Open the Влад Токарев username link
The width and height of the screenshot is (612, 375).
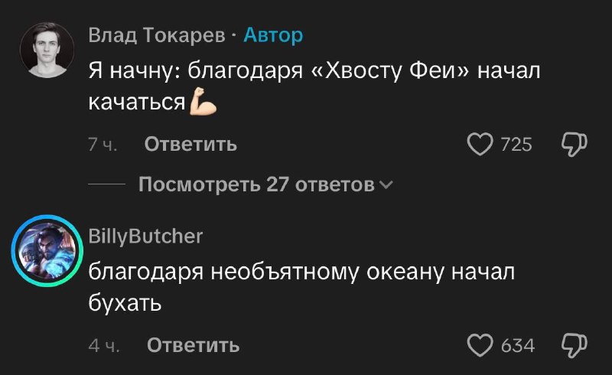coord(157,35)
